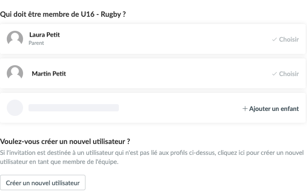This screenshot has width=307, height=192.
Task: Click Créer un nouvel utilisateur button
Action: click(x=43, y=182)
